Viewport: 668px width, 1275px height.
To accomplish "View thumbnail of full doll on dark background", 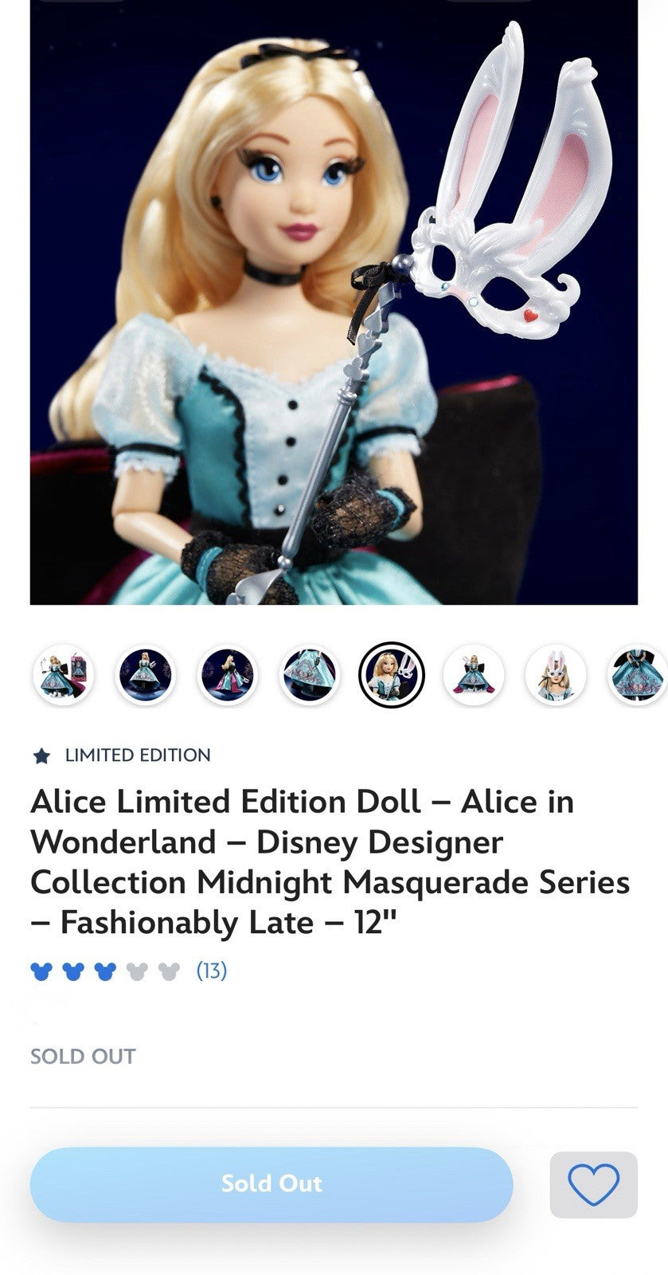I will coord(144,675).
